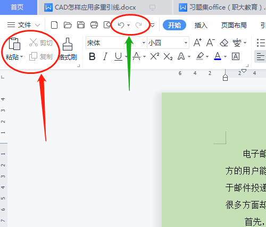Click the Copy (复制) button
The height and width of the screenshot is (227, 266).
coord(41,57)
